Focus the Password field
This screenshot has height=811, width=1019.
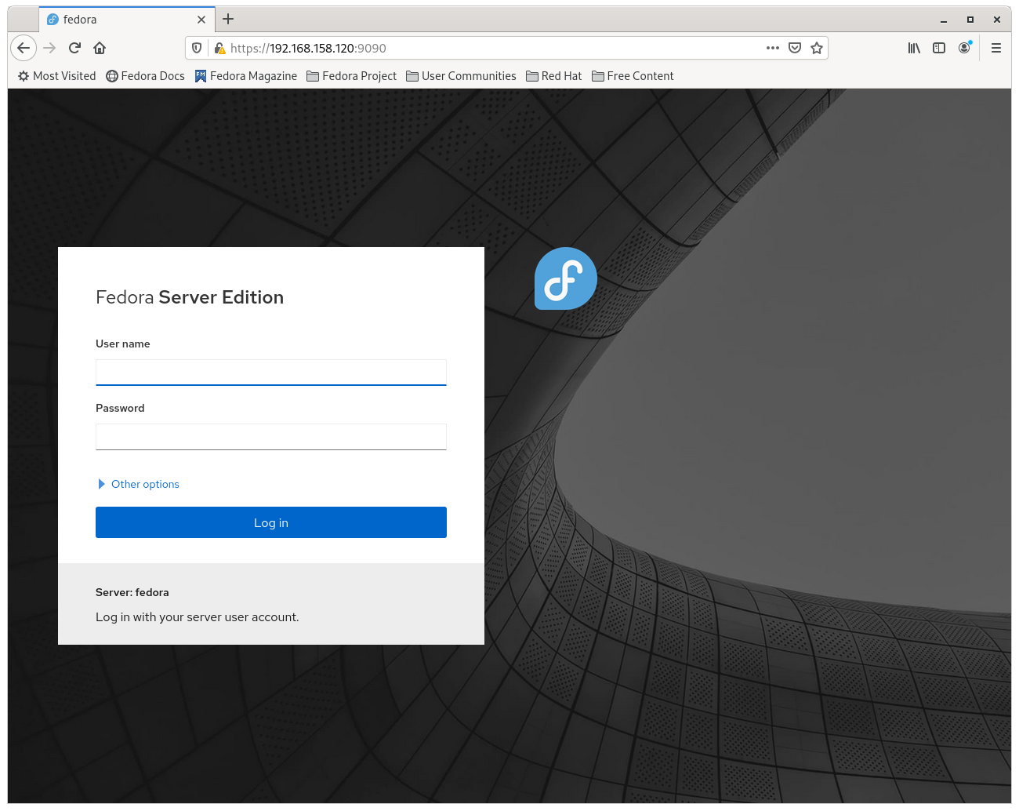(271, 437)
